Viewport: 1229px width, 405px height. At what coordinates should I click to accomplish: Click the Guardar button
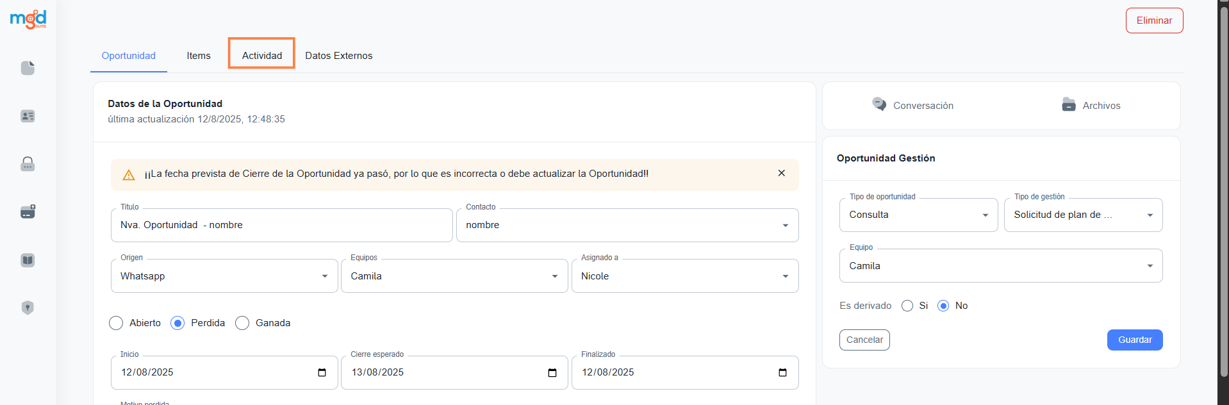pyautogui.click(x=1134, y=340)
